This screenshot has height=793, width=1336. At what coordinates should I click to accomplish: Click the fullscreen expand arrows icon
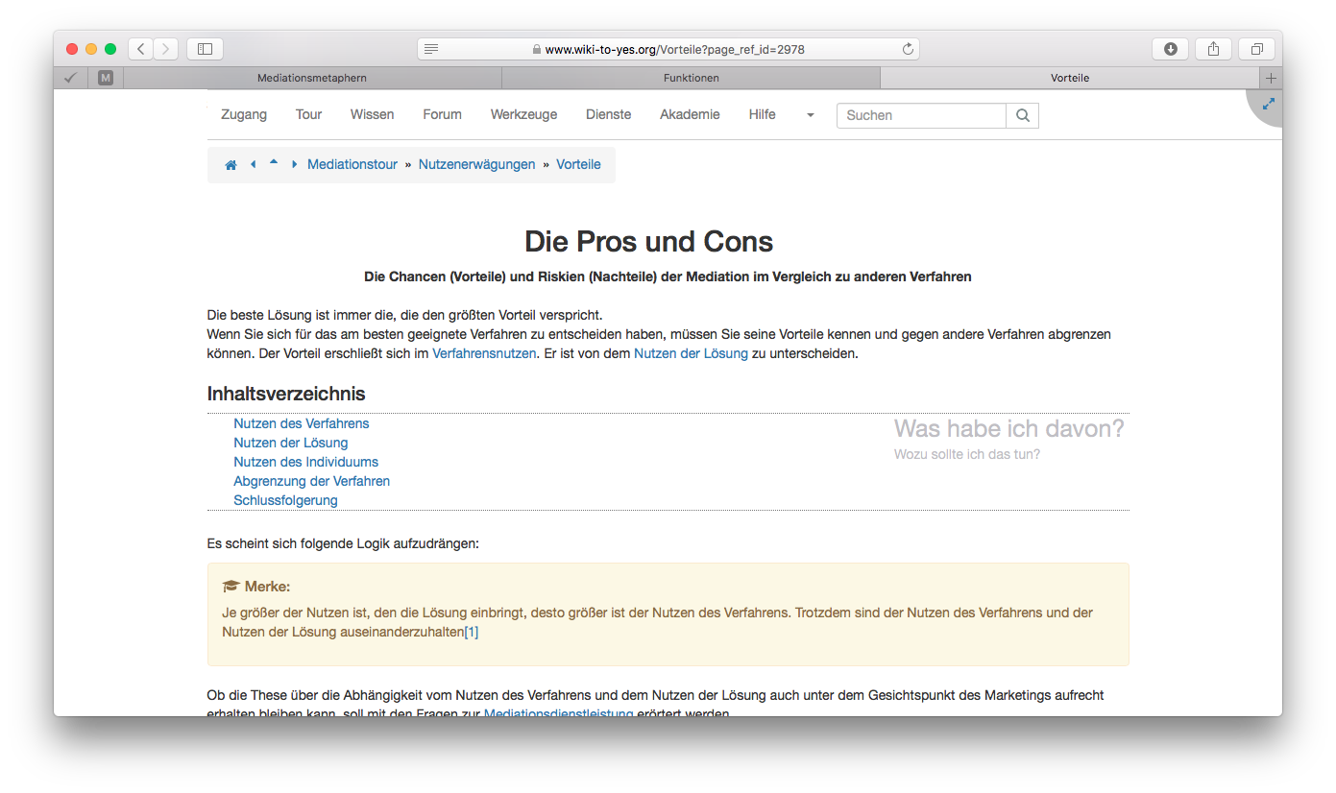point(1268,104)
